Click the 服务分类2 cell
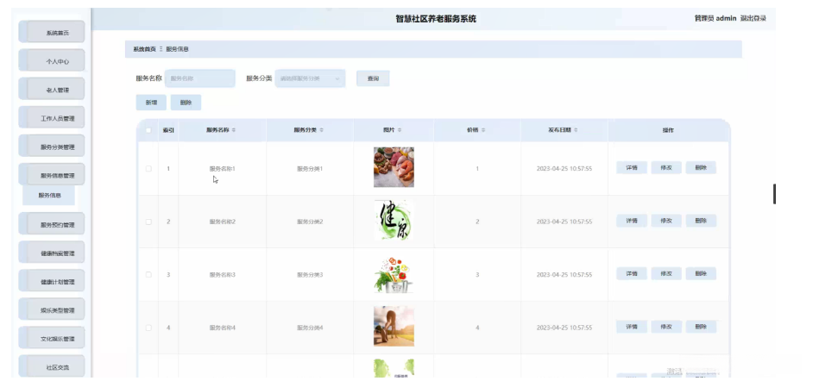This screenshot has width=813, height=381. pos(310,222)
